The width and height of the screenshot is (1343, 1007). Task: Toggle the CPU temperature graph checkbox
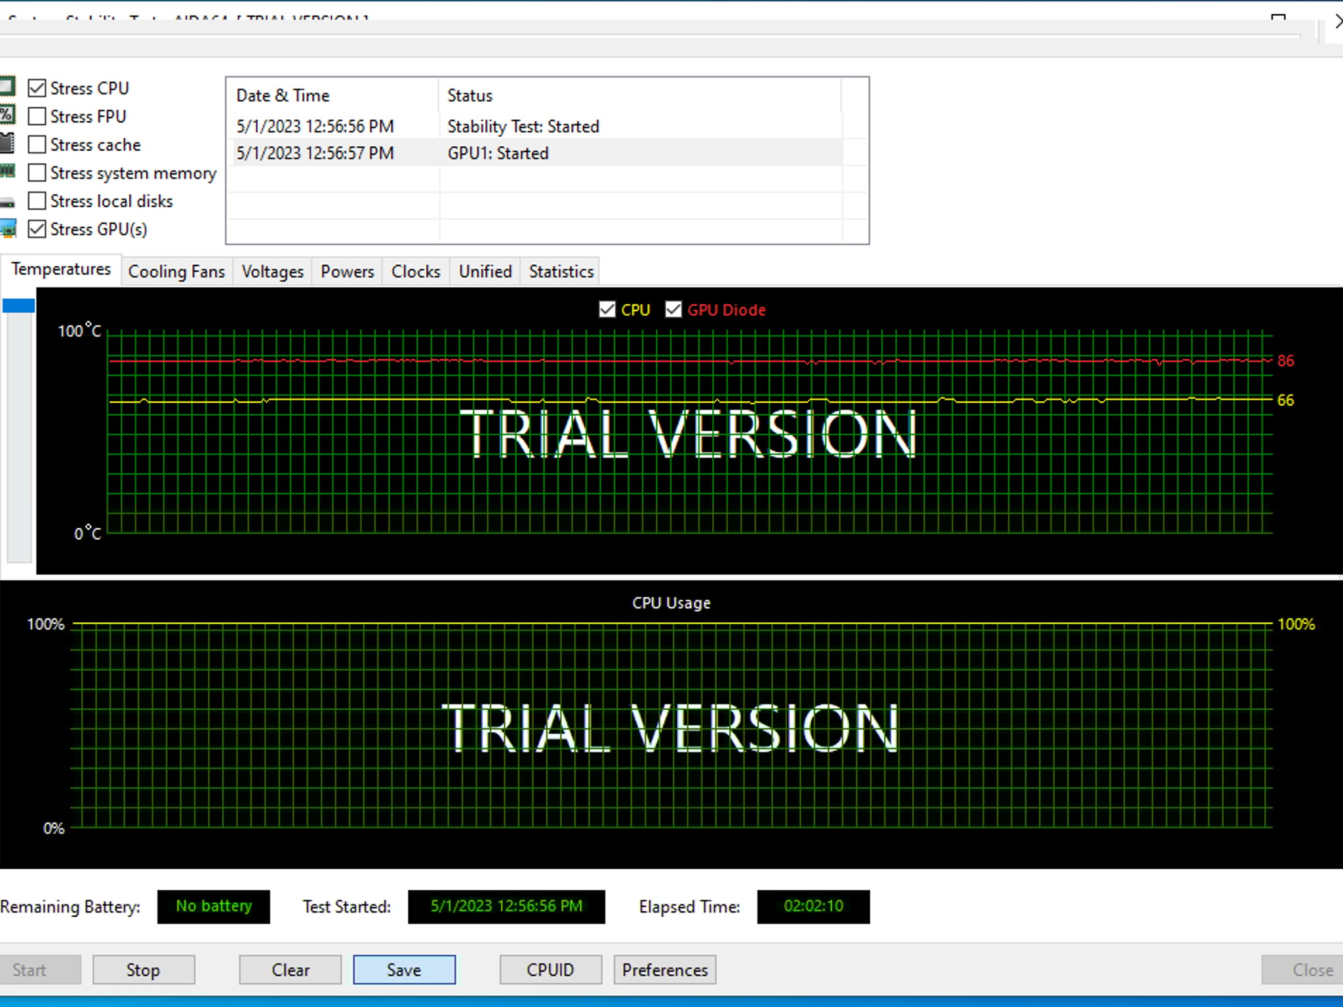point(607,309)
